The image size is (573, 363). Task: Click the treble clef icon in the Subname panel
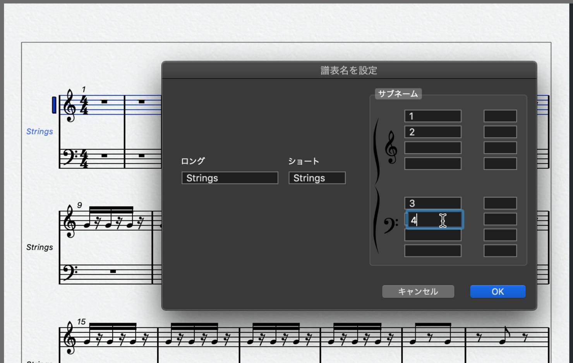[391, 147]
